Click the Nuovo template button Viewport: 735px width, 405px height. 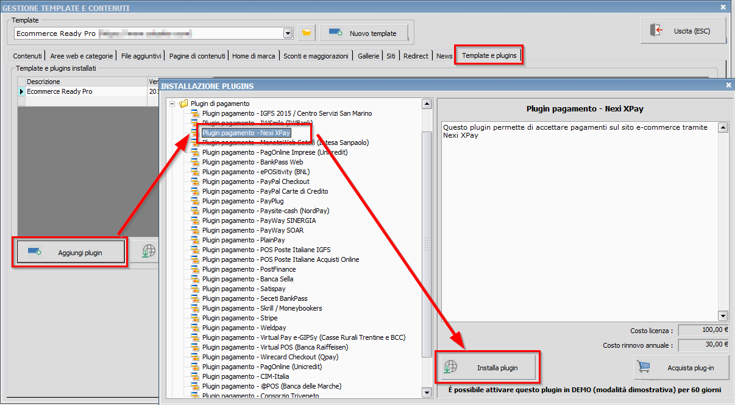pyautogui.click(x=363, y=33)
